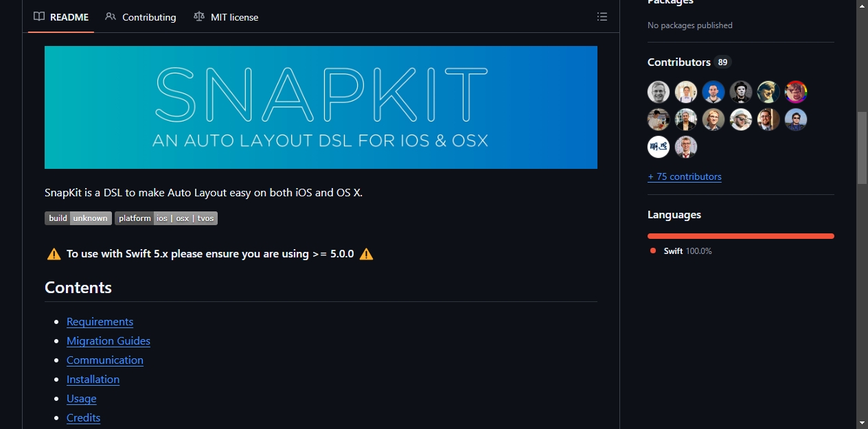Jump to the Requirements section
This screenshot has height=429, width=868.
(100, 321)
